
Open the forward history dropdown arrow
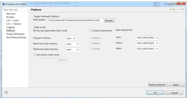coord(180,9)
